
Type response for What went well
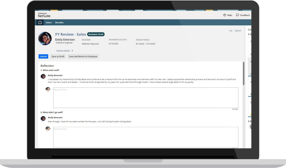146,97
